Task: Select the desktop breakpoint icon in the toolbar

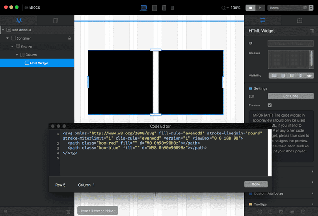Action: point(143,8)
